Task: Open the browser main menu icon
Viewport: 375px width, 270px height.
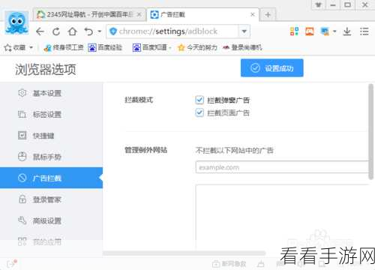Action: (364, 31)
